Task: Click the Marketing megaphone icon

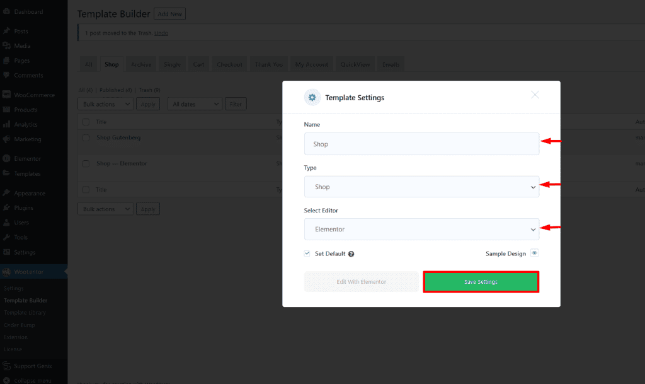Action: click(x=7, y=139)
